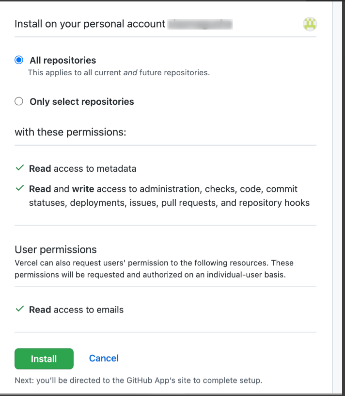Click the checkmark beside emails read access
The width and height of the screenshot is (345, 396).
tap(20, 309)
